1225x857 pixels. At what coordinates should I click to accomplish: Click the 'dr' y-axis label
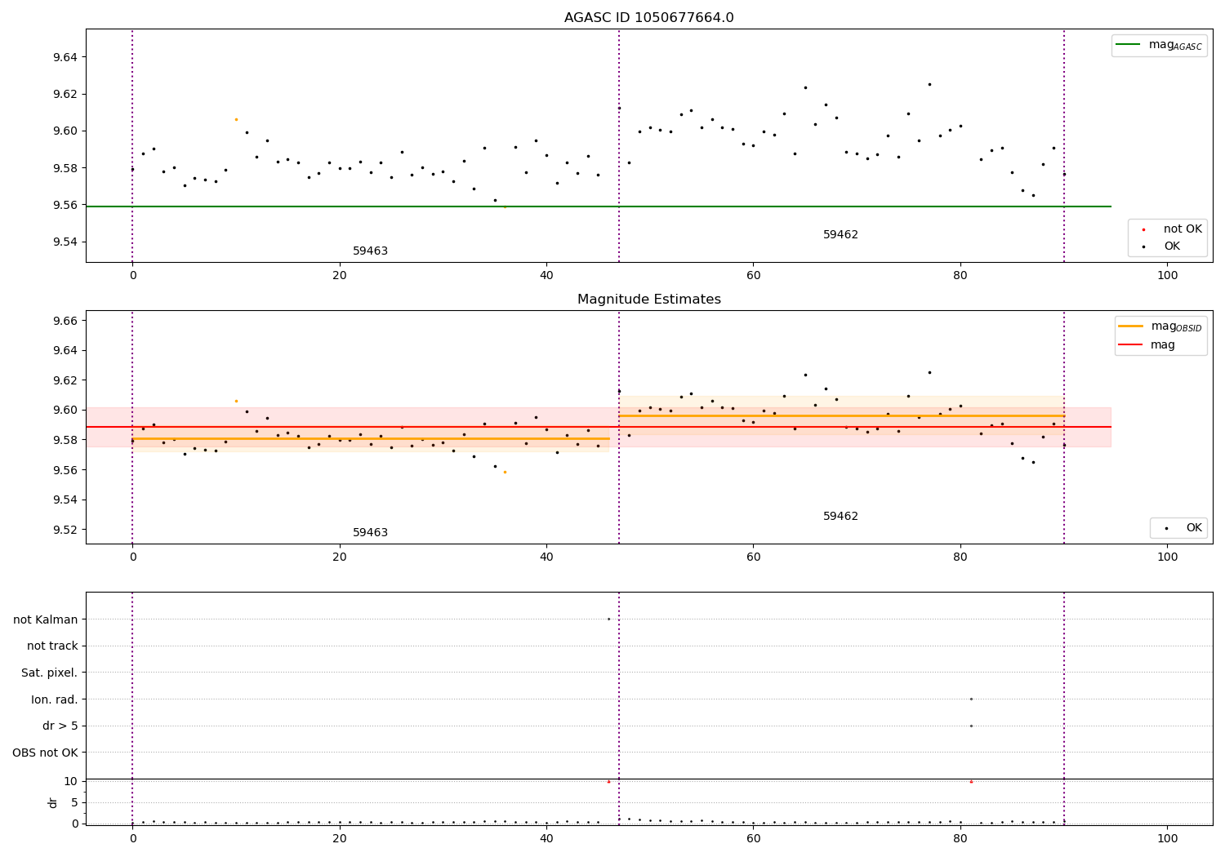coord(53,802)
